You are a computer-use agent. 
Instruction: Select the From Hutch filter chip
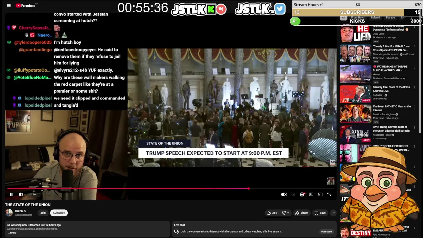click(358, 17)
